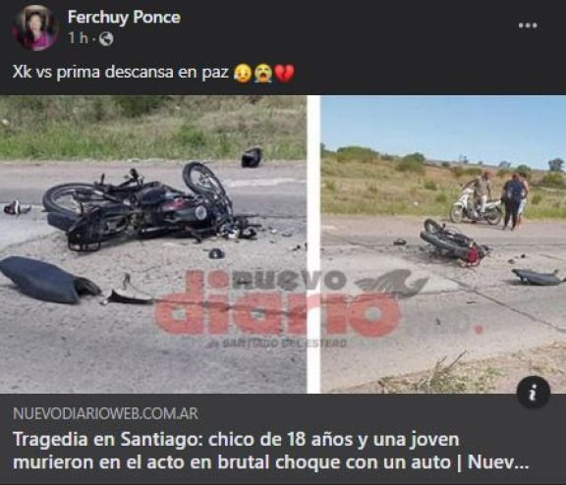566x485 pixels.
Task: Open Ferchuy Ponce's profile picture
Action: tap(35, 27)
